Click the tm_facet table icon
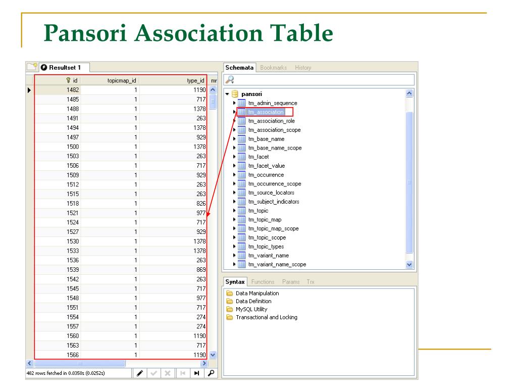Screen dimensions: 517x388 click(x=242, y=157)
